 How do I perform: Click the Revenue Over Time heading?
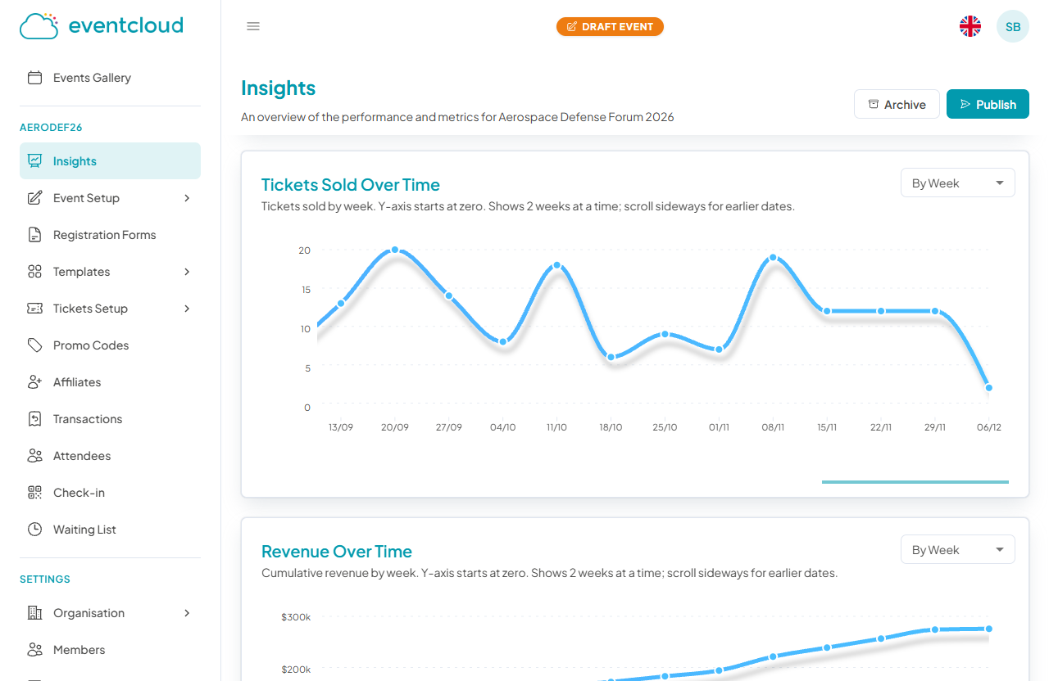[x=337, y=552]
